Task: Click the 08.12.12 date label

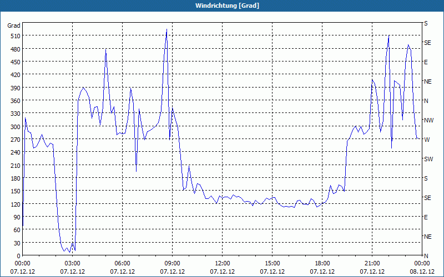Action: click(422, 271)
